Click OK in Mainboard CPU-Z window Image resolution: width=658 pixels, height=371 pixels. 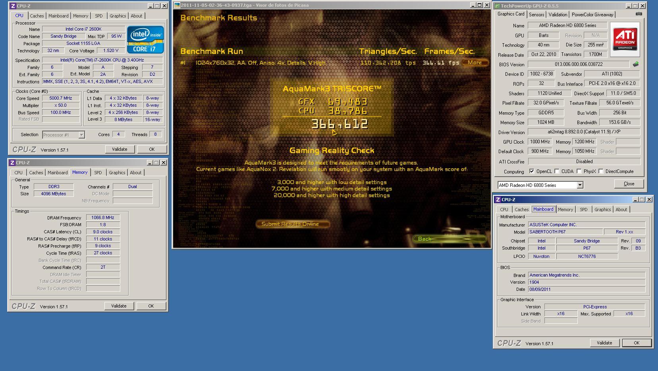pos(637,343)
